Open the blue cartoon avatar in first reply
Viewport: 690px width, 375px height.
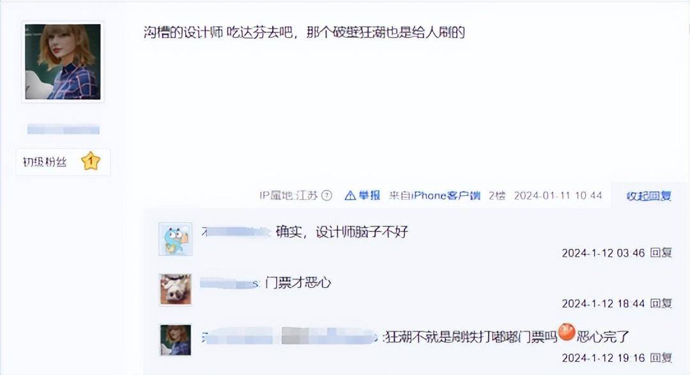pyautogui.click(x=175, y=239)
